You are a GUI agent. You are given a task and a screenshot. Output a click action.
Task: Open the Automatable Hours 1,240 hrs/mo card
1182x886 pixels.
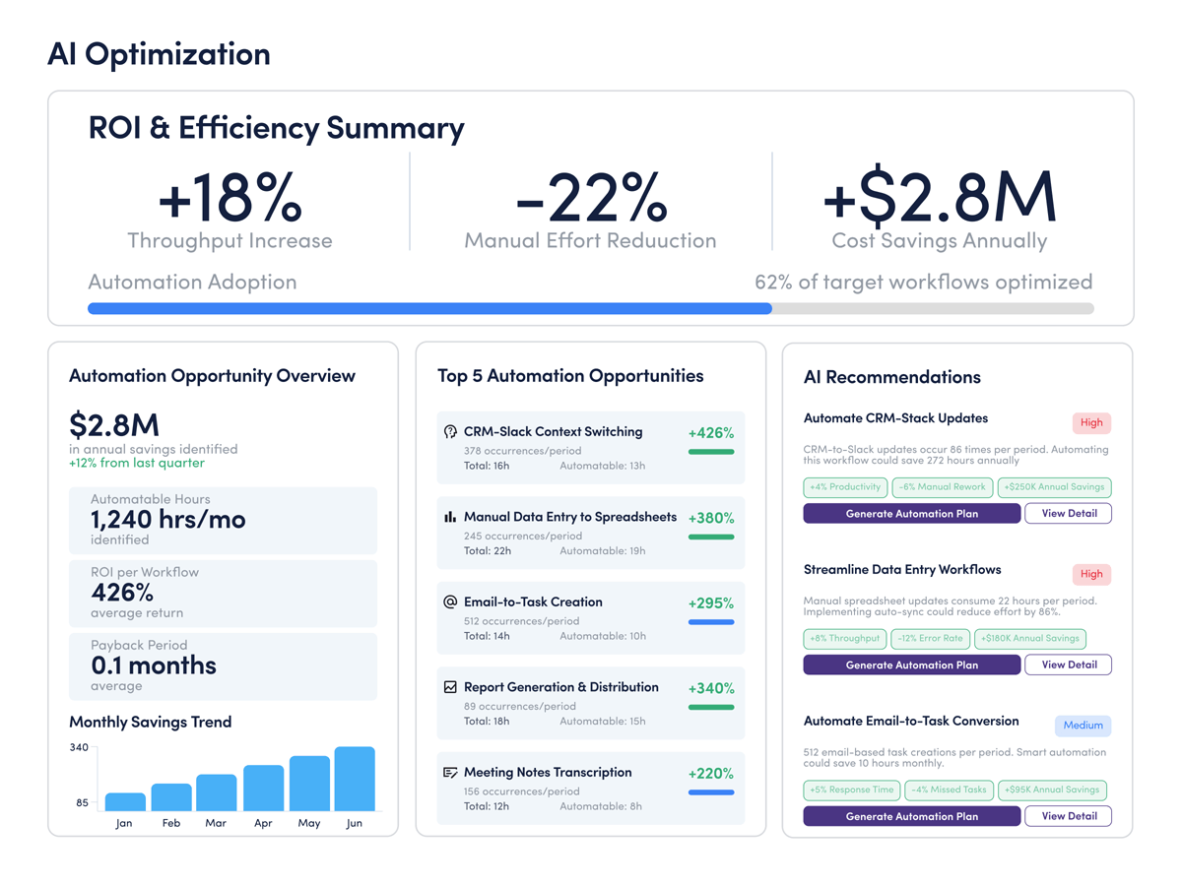223,520
